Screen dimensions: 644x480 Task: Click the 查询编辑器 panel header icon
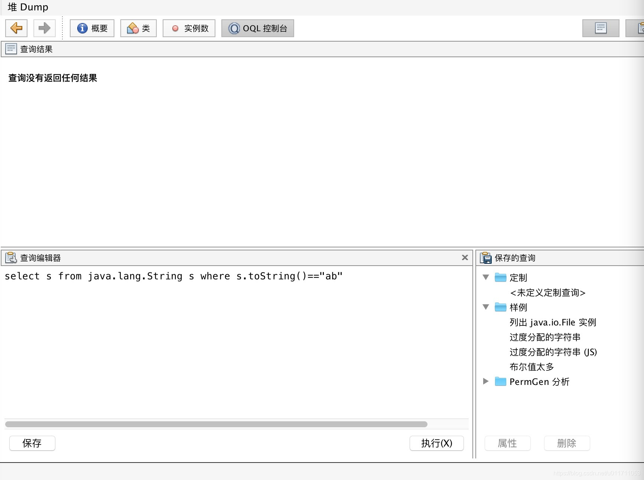(11, 258)
